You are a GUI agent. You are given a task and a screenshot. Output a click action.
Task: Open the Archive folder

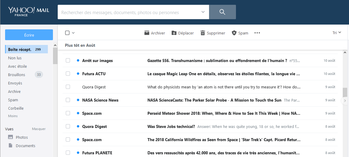[14, 92]
